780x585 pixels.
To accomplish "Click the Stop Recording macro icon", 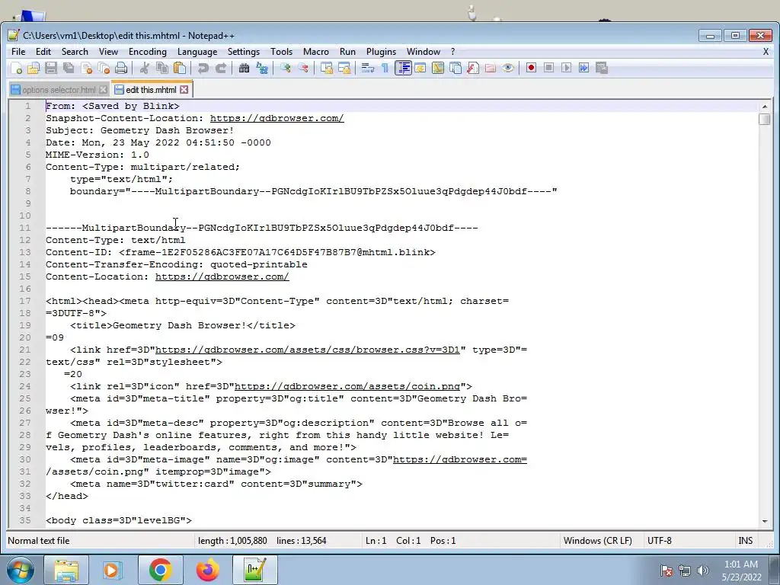I will pyautogui.click(x=548, y=68).
